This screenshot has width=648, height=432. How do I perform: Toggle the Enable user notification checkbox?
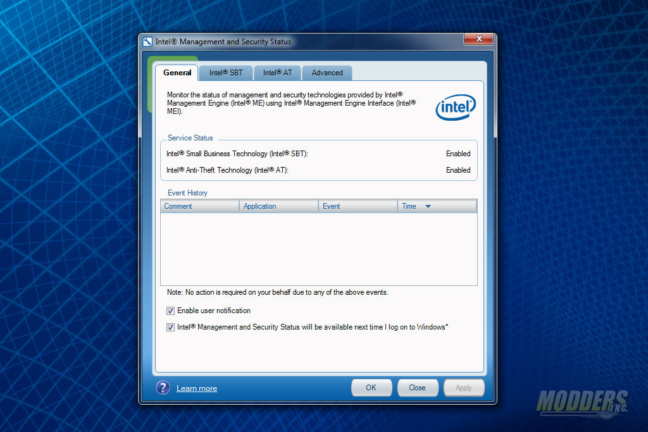170,311
